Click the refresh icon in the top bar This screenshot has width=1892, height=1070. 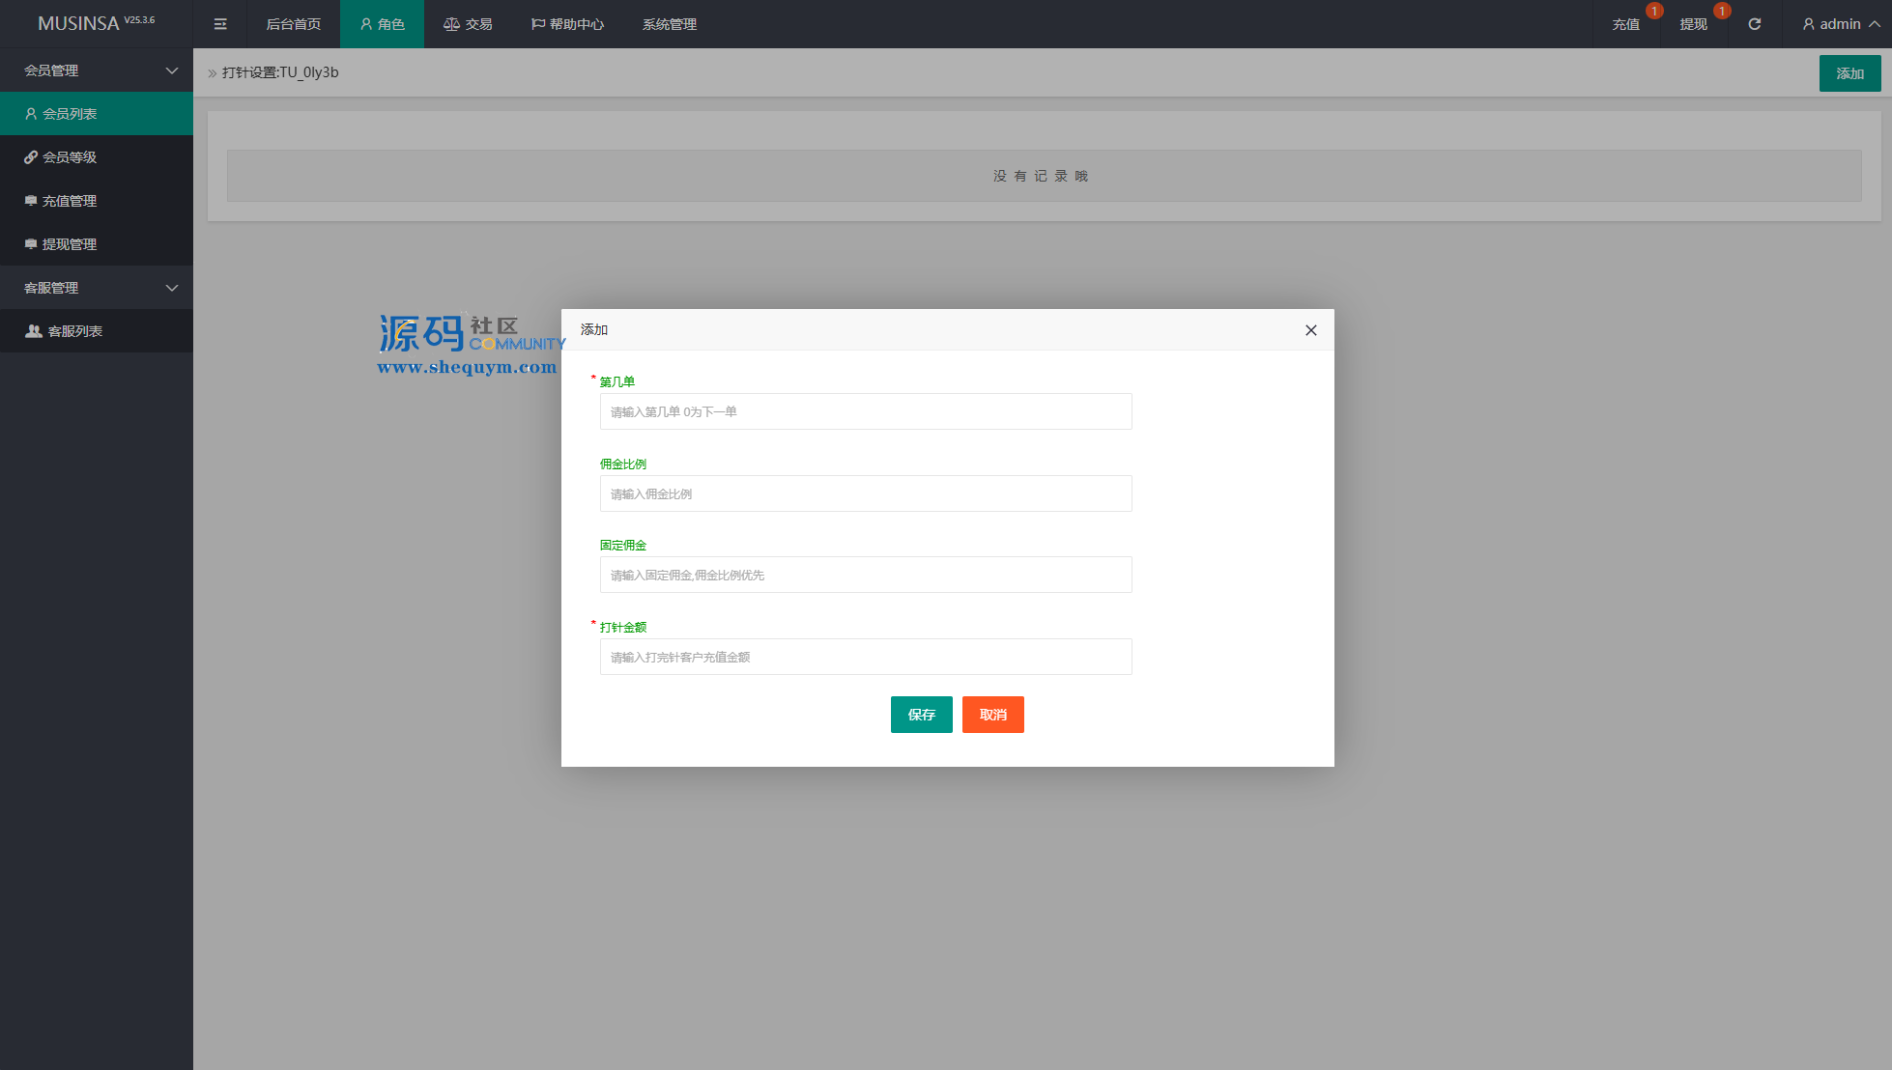click(x=1754, y=24)
